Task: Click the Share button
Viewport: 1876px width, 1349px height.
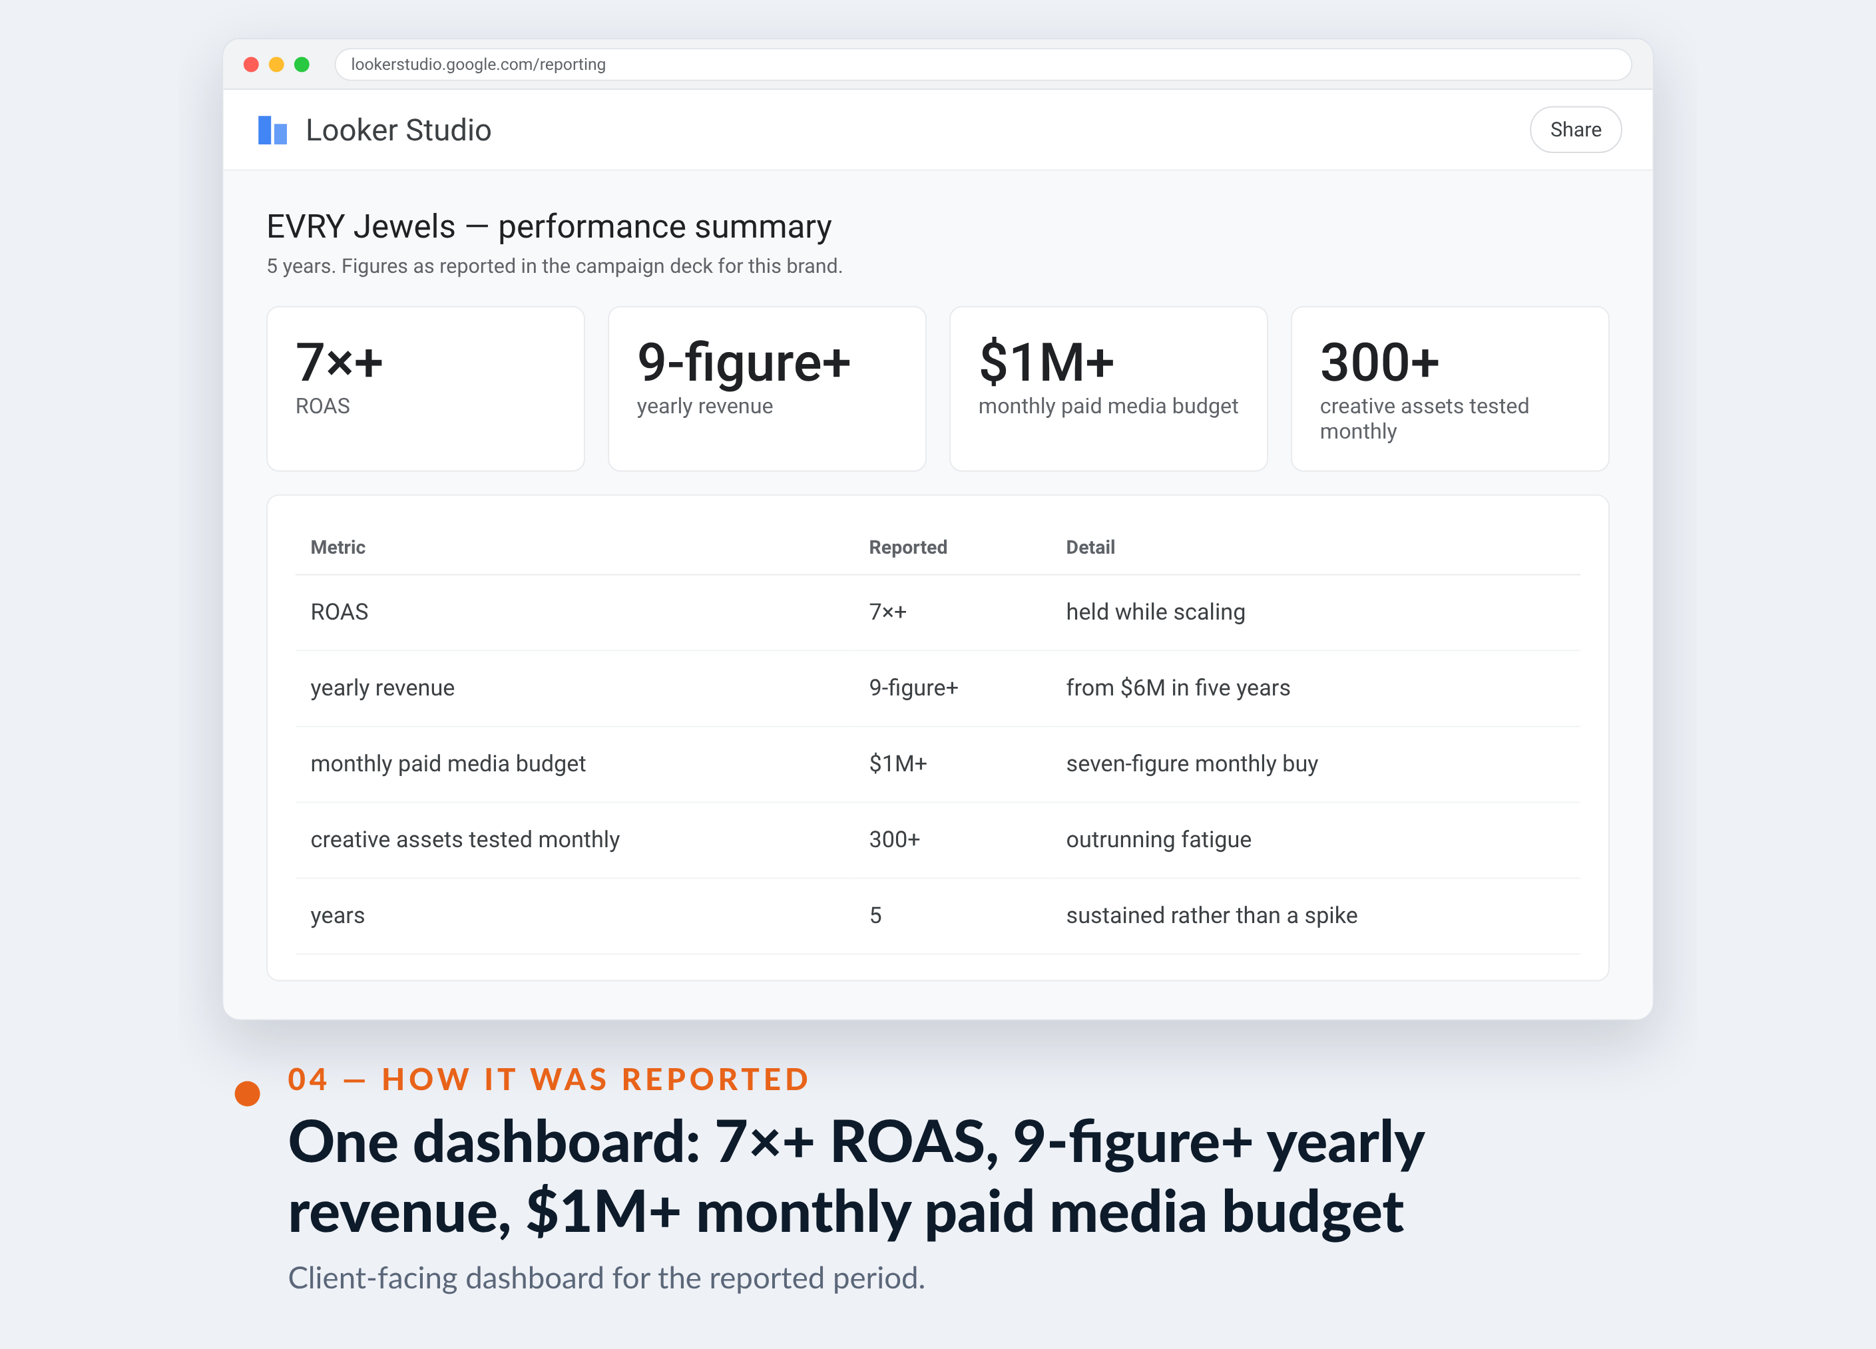Action: tap(1575, 130)
